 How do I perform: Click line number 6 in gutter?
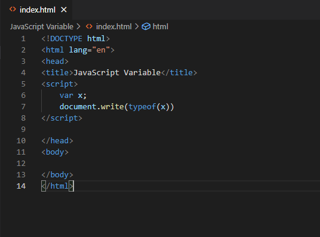click(x=23, y=96)
